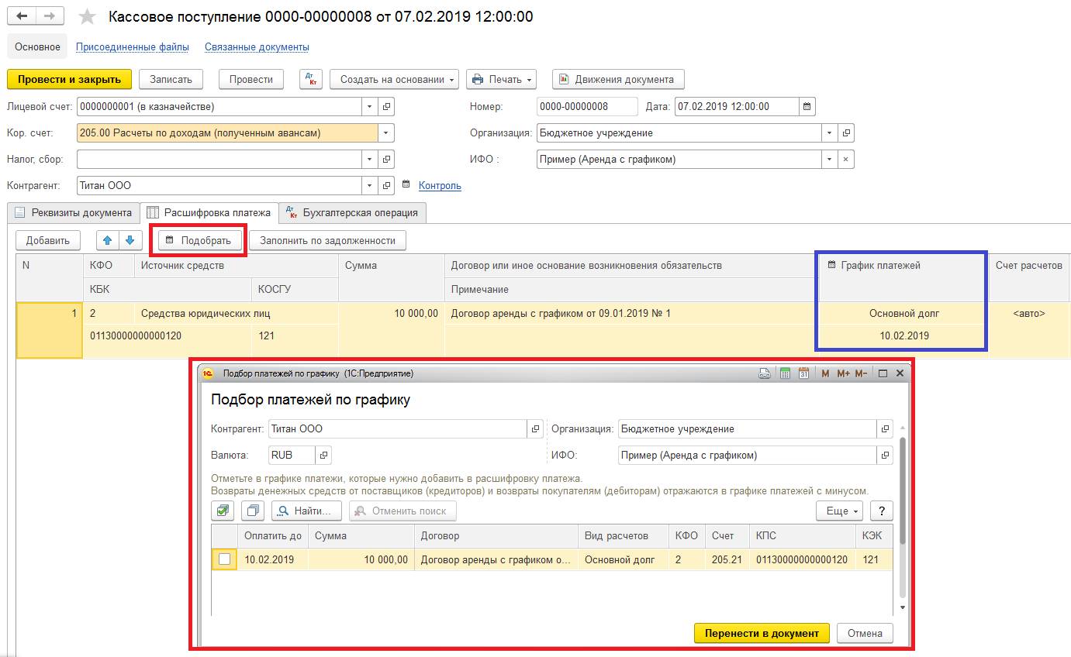1071x657 pixels.
Task: Open the Налог, сбор record with its open icon
Action: tap(386, 160)
